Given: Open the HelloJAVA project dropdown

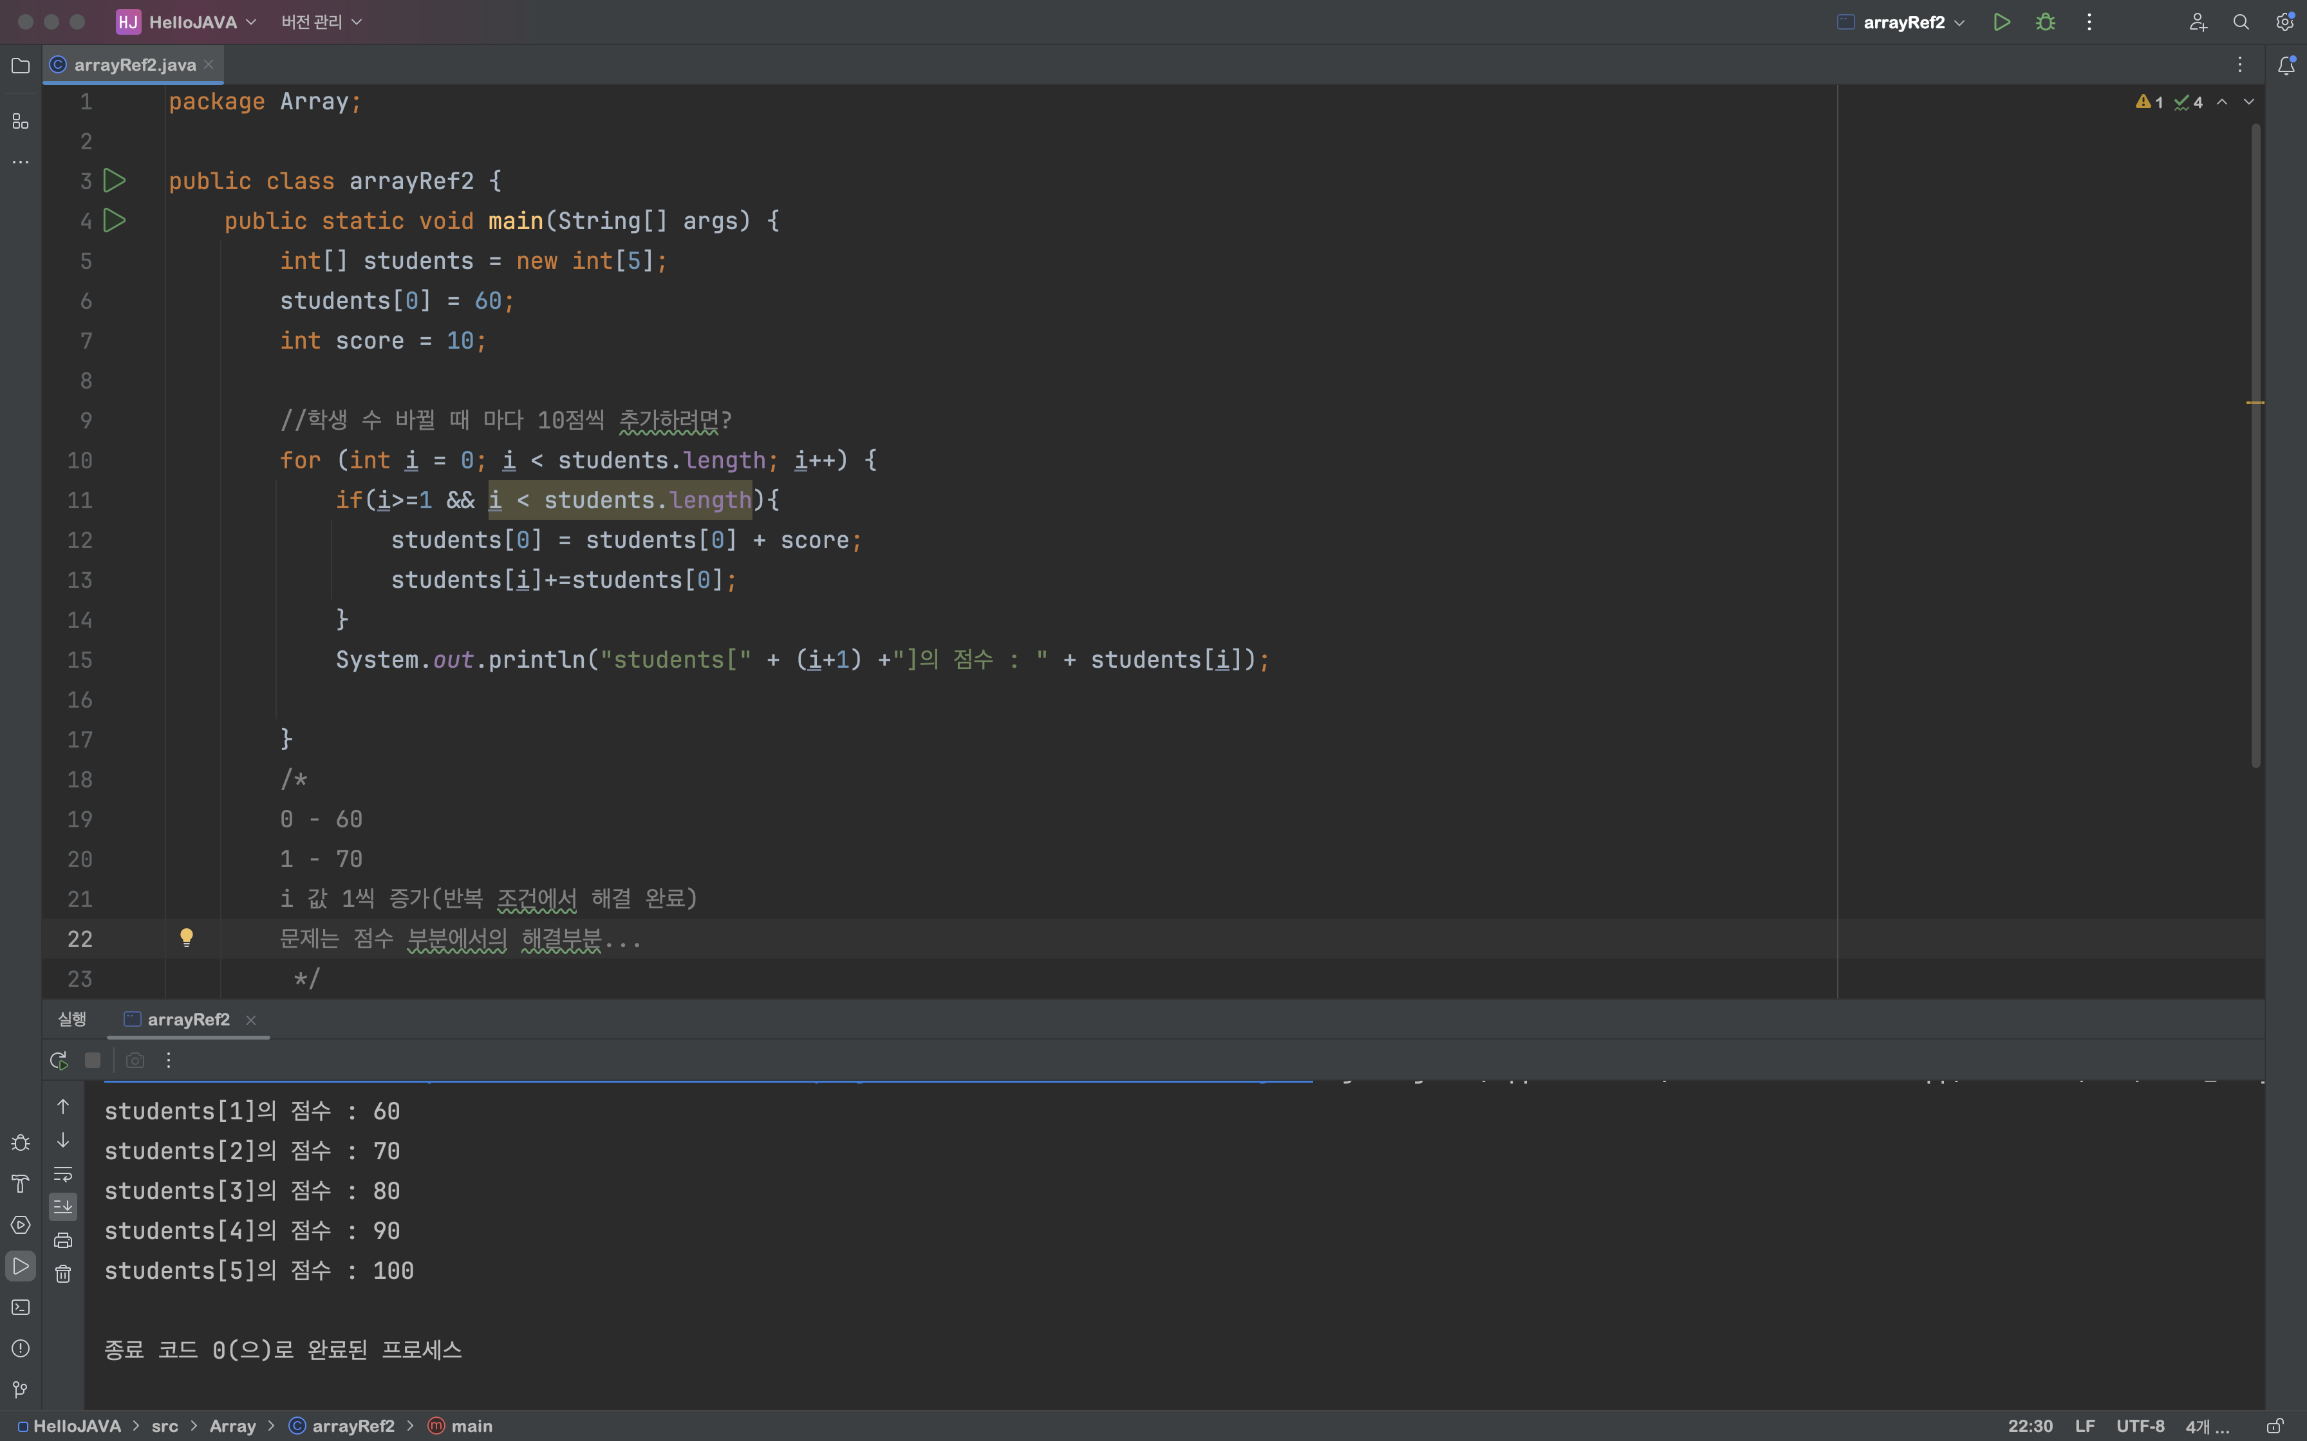Looking at the screenshot, I should pyautogui.click(x=187, y=22).
